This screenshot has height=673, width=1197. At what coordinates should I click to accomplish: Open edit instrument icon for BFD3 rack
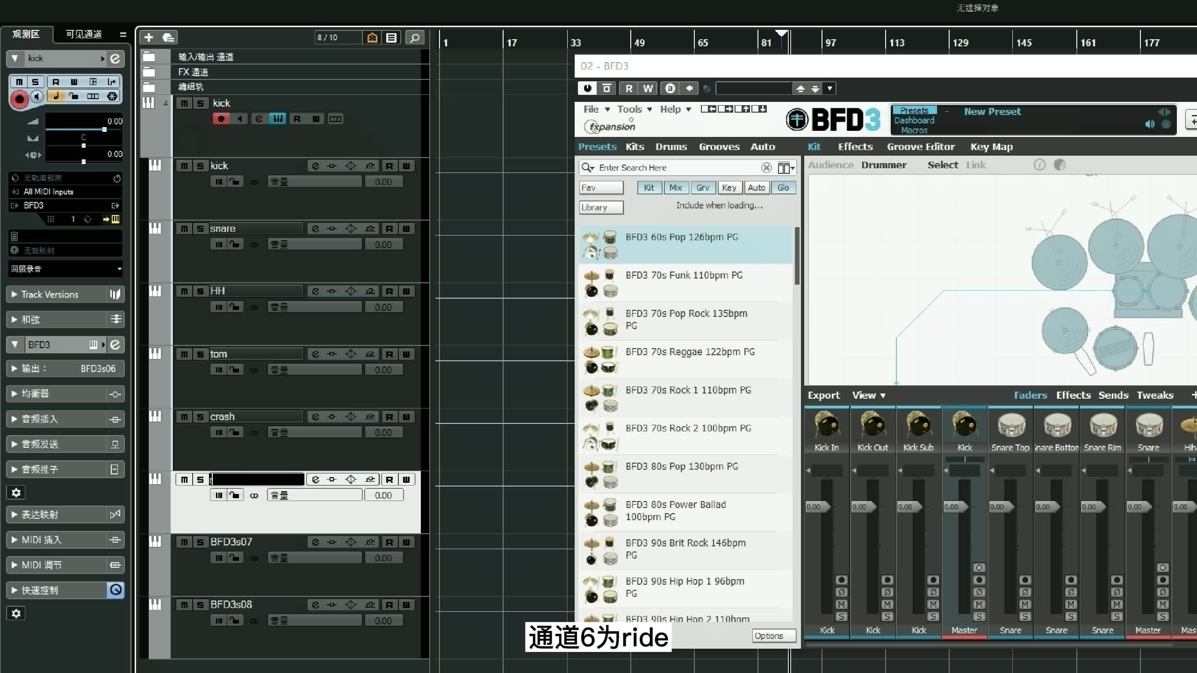point(115,344)
